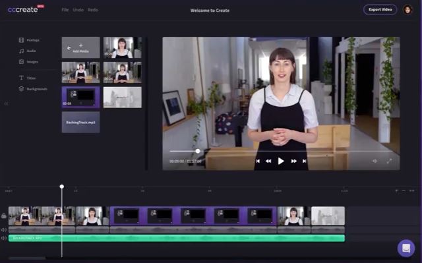Open the chat support bubble
Viewport: 422px width, 263px height.
406,248
